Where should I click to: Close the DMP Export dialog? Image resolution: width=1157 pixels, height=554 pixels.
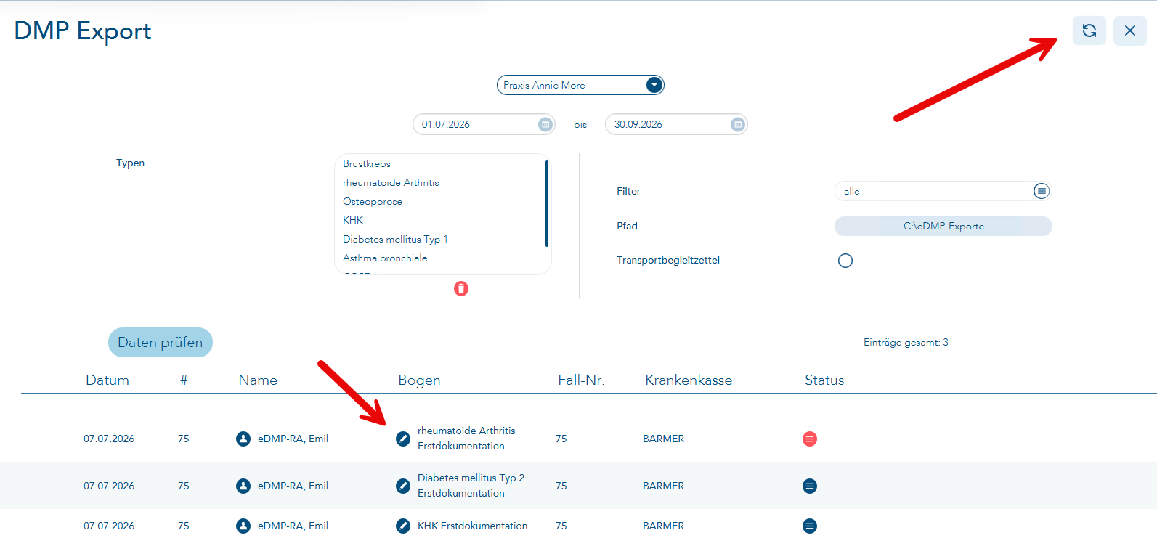point(1129,30)
